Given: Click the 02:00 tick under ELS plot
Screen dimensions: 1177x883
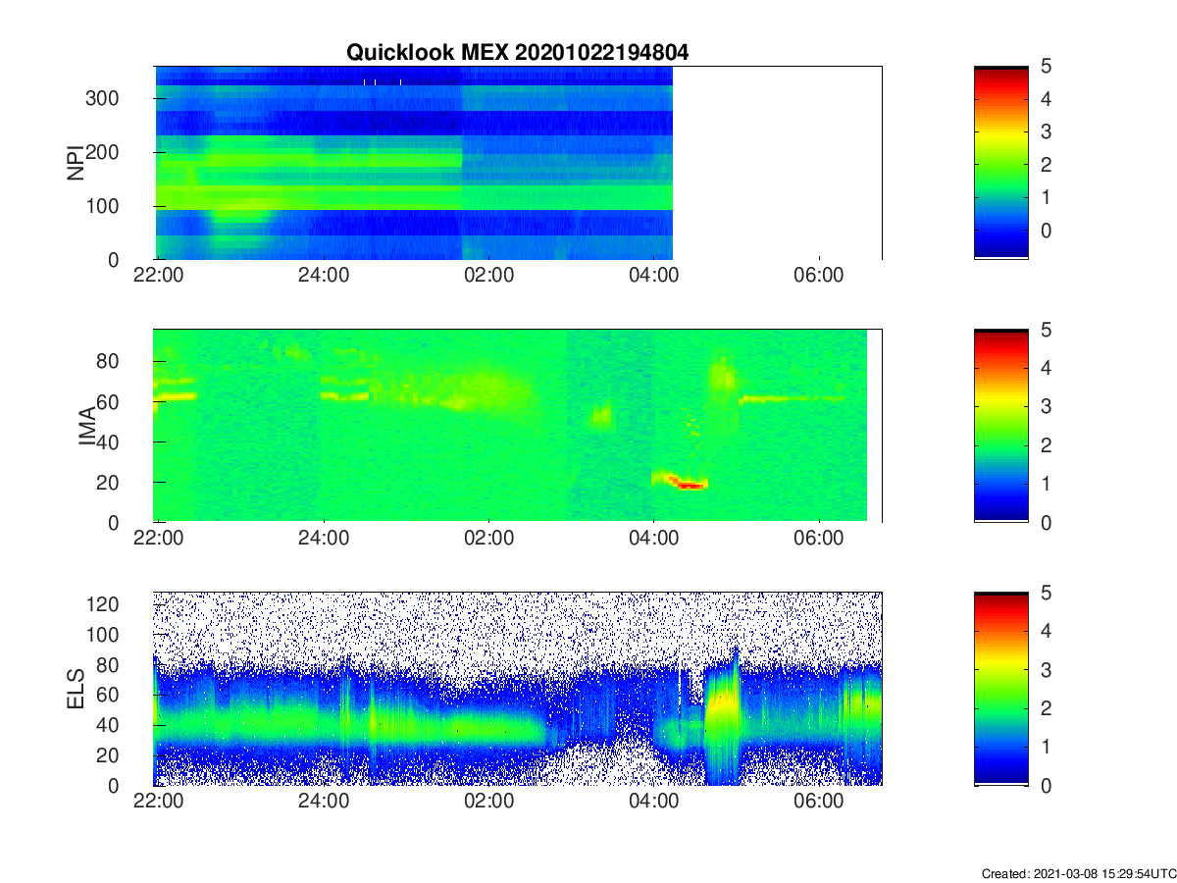Looking at the screenshot, I should (x=488, y=802).
